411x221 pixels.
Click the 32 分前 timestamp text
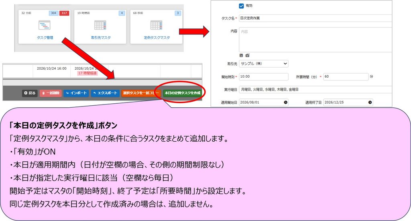26,13
